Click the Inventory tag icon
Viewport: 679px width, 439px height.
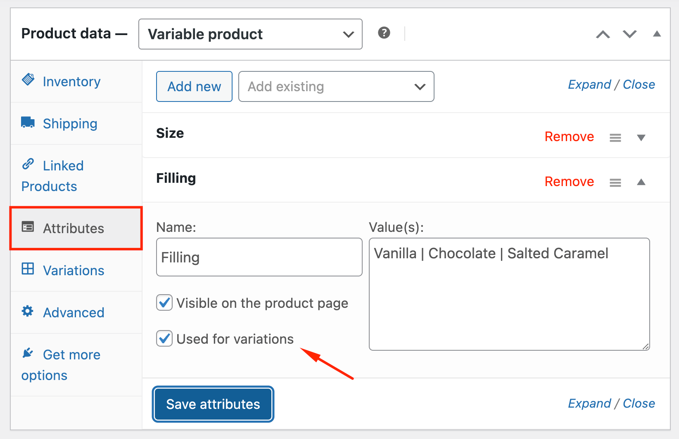[28, 79]
